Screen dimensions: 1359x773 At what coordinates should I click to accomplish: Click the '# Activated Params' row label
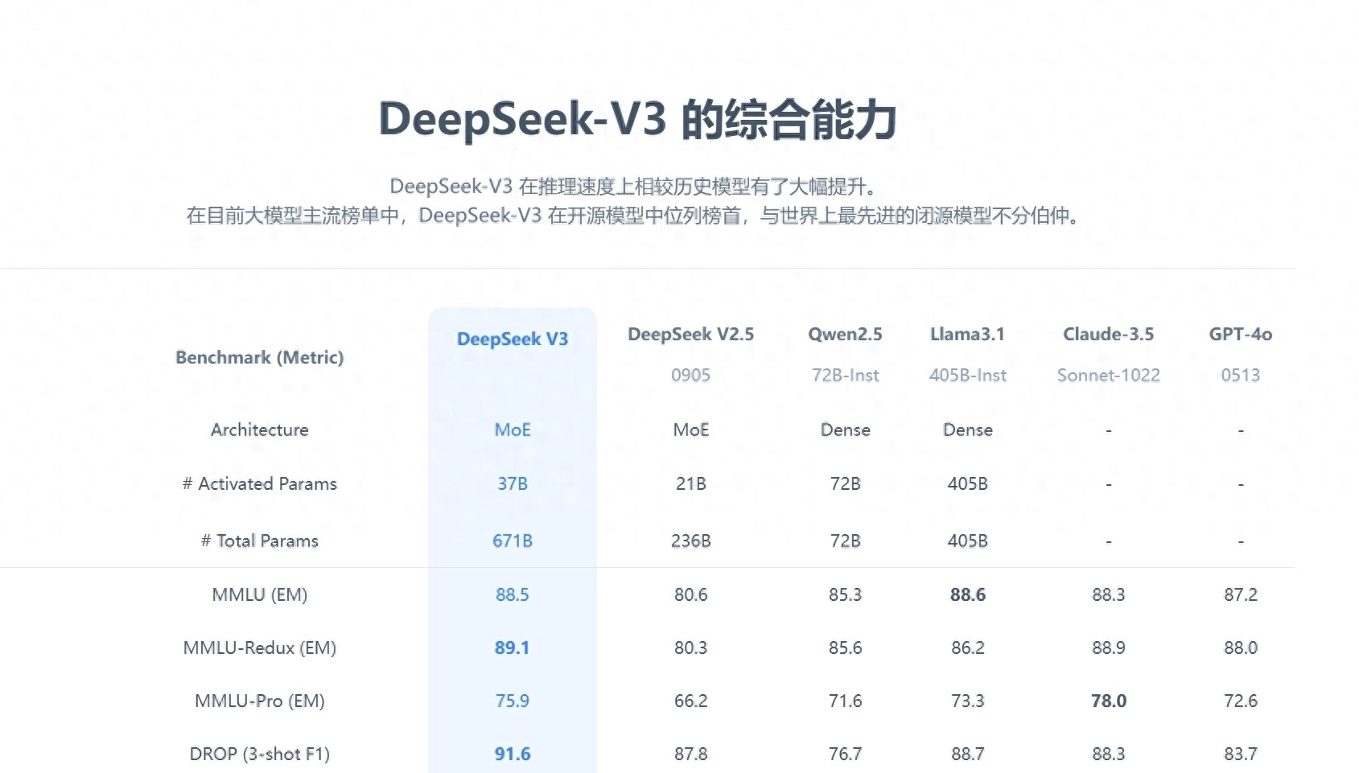click(x=259, y=483)
